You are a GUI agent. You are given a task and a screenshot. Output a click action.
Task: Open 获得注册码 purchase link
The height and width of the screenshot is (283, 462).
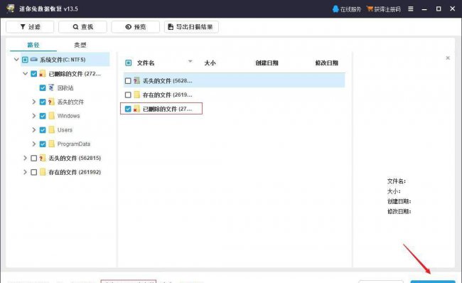click(384, 9)
